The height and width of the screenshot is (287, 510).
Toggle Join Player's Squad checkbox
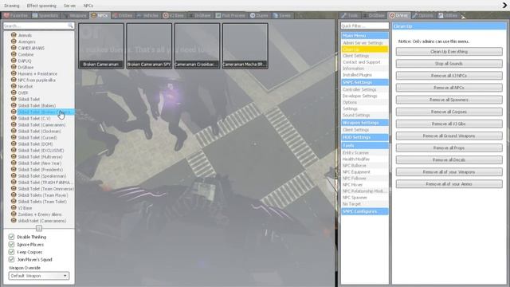11,259
